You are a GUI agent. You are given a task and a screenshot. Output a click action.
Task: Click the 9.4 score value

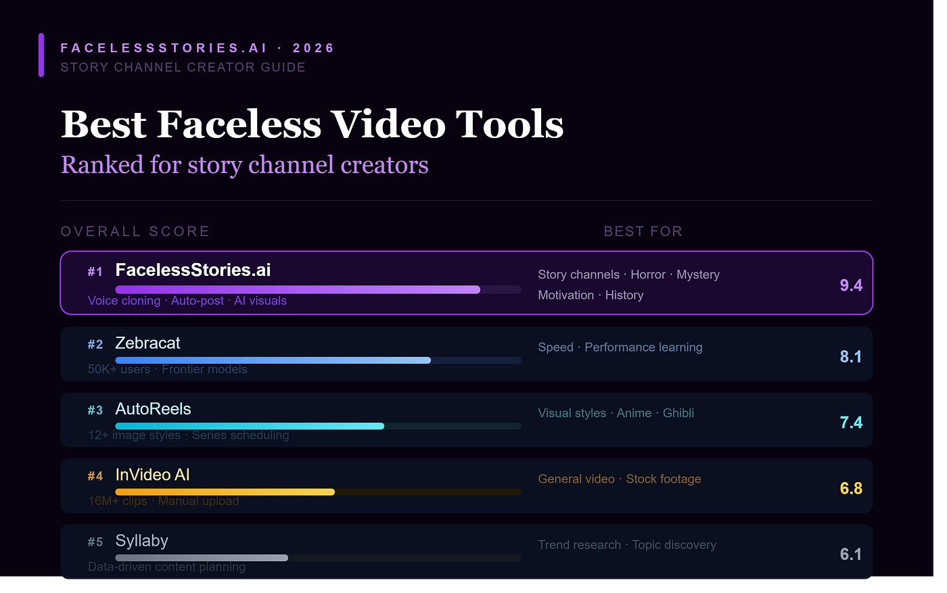(x=851, y=285)
